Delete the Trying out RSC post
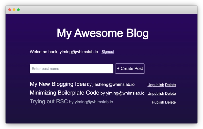This screenshot has height=129, width=203. pyautogui.click(x=170, y=102)
